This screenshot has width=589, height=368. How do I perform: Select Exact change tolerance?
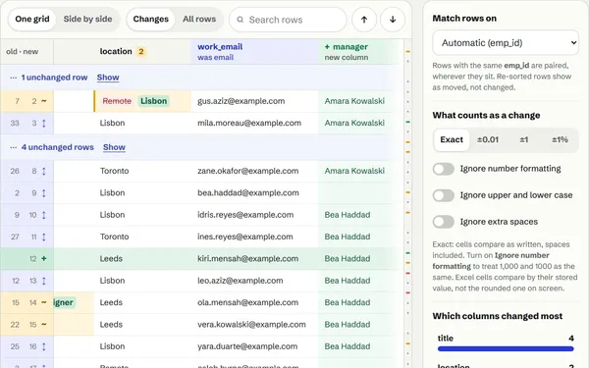click(452, 140)
